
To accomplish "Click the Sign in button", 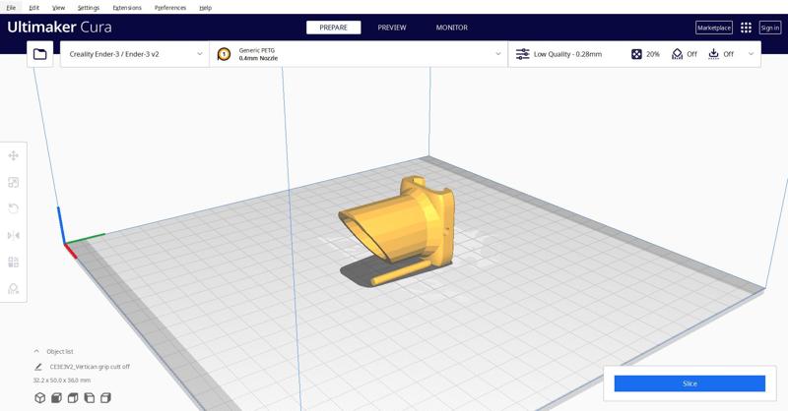I will 770,28.
